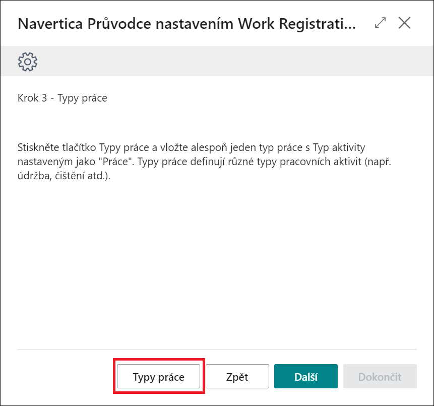Click the words "Typ aktivity" in the instructions

coord(339,147)
